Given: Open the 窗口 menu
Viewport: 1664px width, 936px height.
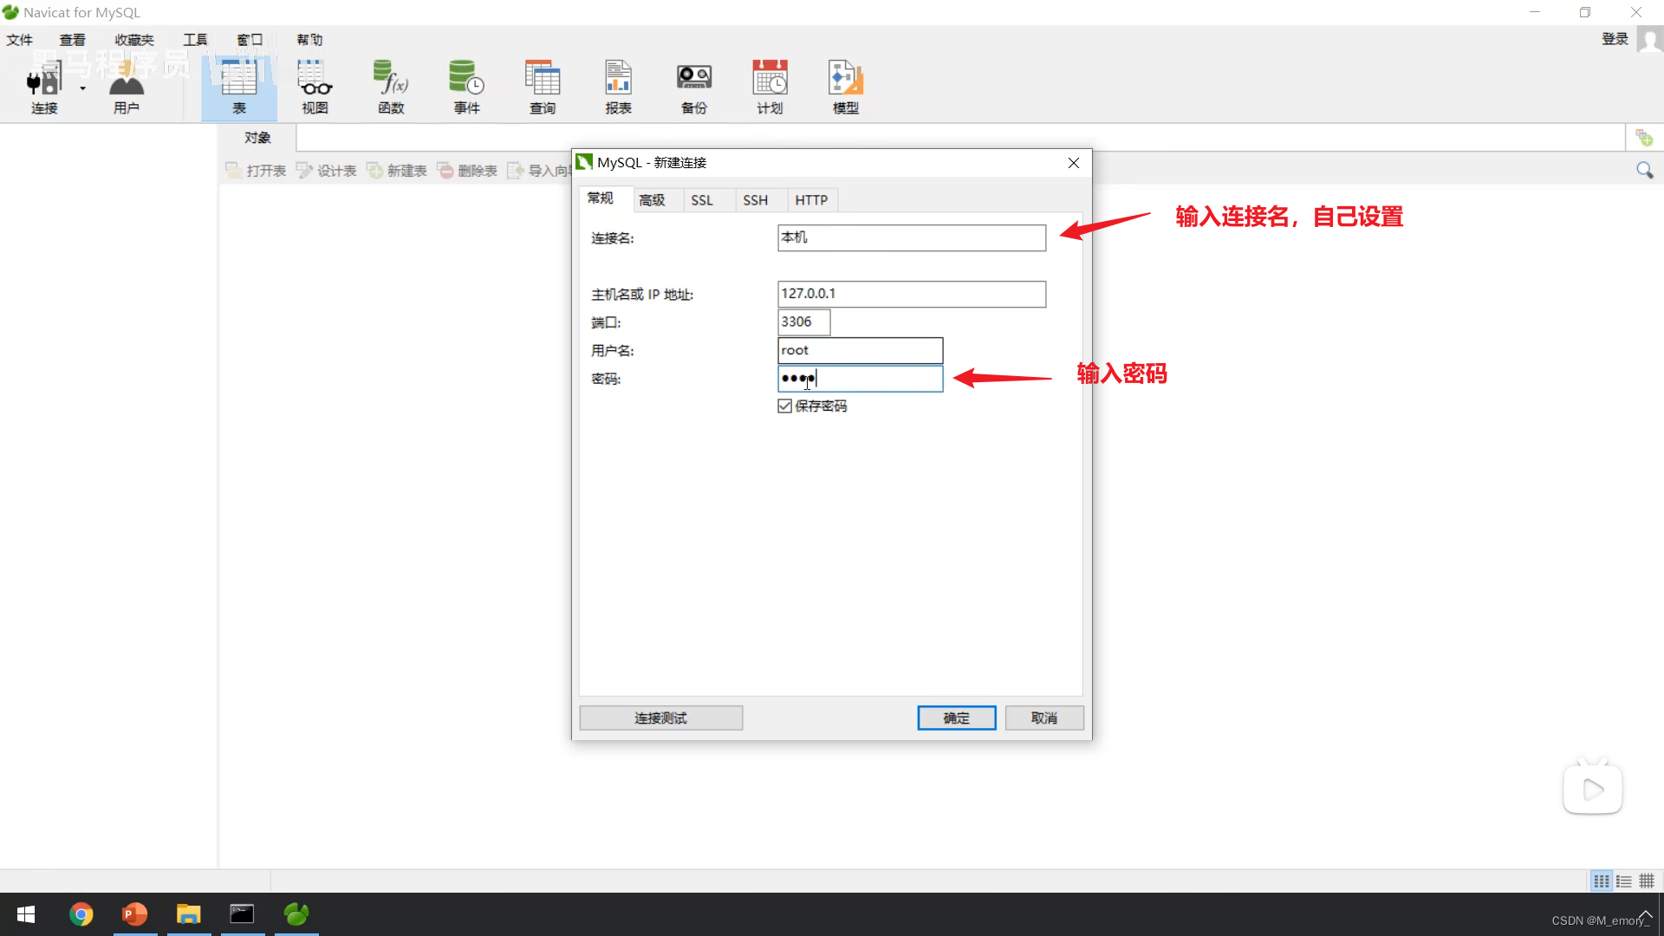Looking at the screenshot, I should [x=250, y=40].
